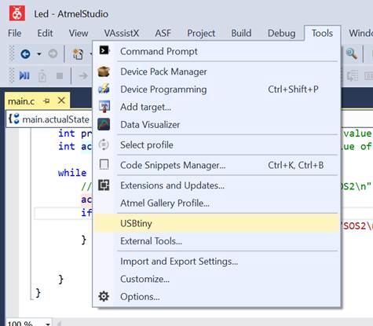This screenshot has width=373, height=326.
Task: Open Options... from Tools menu
Action: [217, 297]
